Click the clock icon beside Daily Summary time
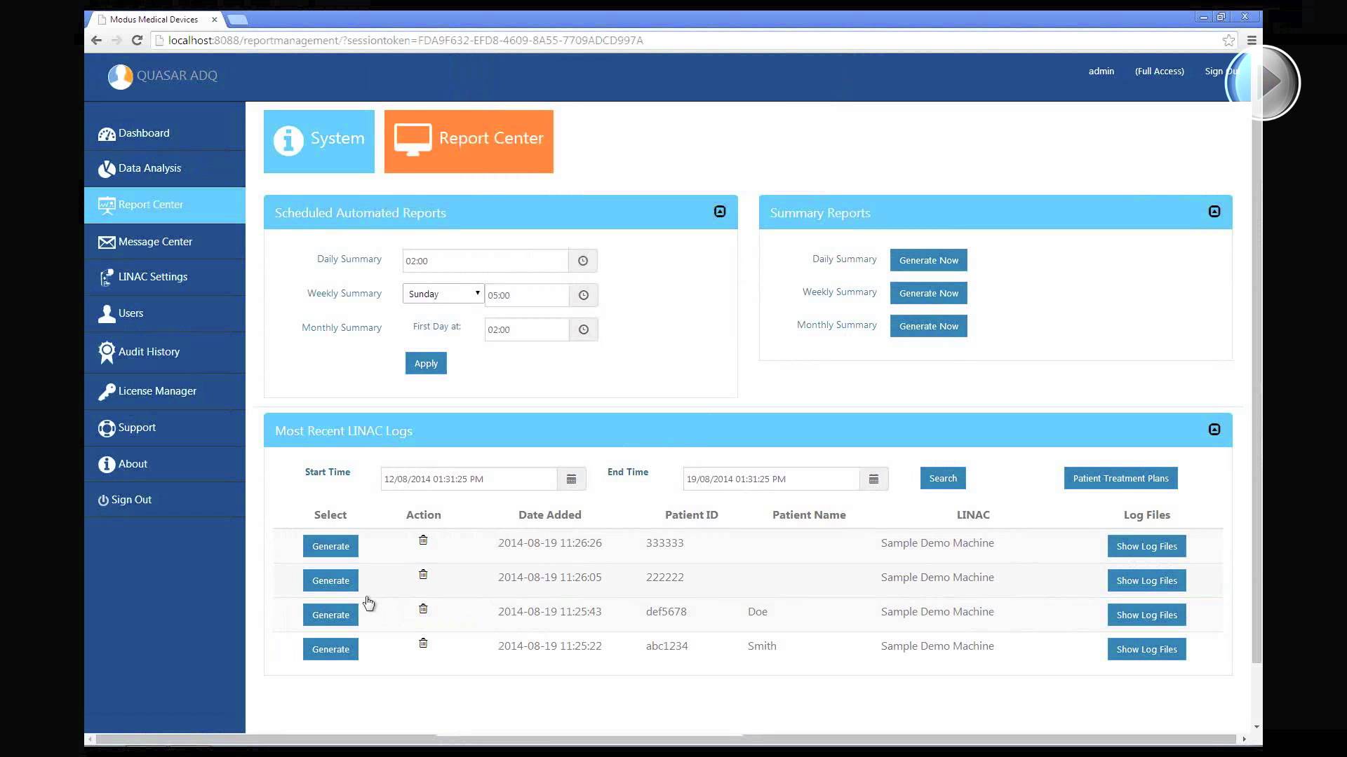The width and height of the screenshot is (1347, 757). coord(582,261)
